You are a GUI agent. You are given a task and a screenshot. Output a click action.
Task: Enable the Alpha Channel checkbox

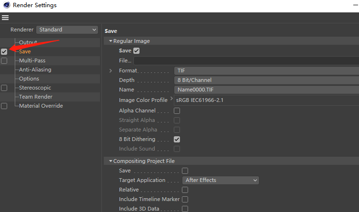[x=177, y=111]
